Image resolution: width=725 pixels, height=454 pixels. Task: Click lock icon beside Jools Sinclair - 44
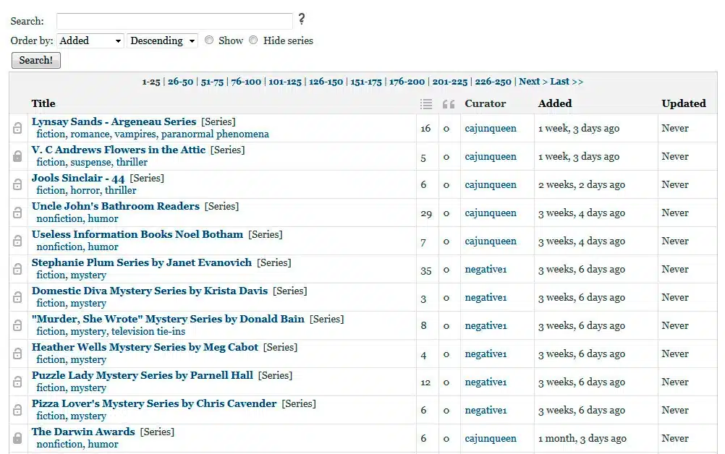(x=17, y=184)
